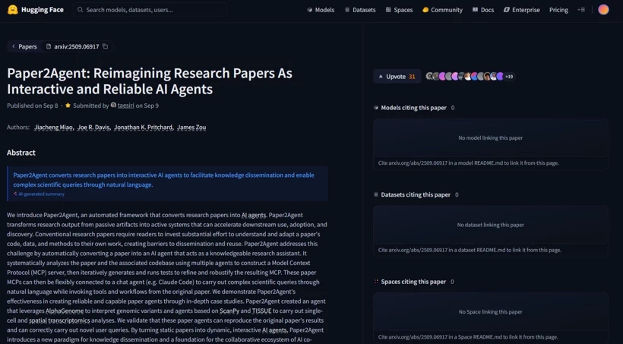Copy the arXiv ID with copy icon
Image resolution: width=623 pixels, height=344 pixels.
[x=106, y=46]
